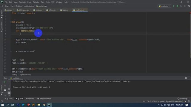Close the multiwin.py editor tab
The height and width of the screenshot is (107, 191).
pyautogui.click(x=86, y=10)
